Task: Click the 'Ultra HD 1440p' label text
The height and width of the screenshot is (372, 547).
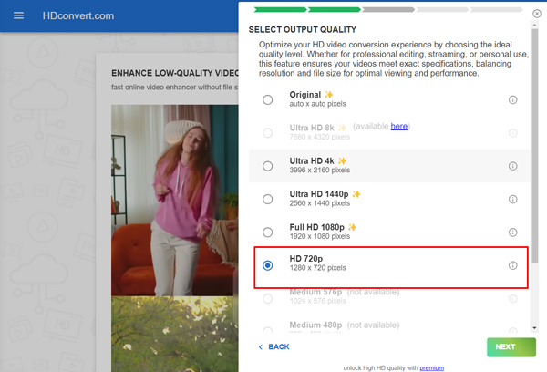Action: pyautogui.click(x=319, y=194)
